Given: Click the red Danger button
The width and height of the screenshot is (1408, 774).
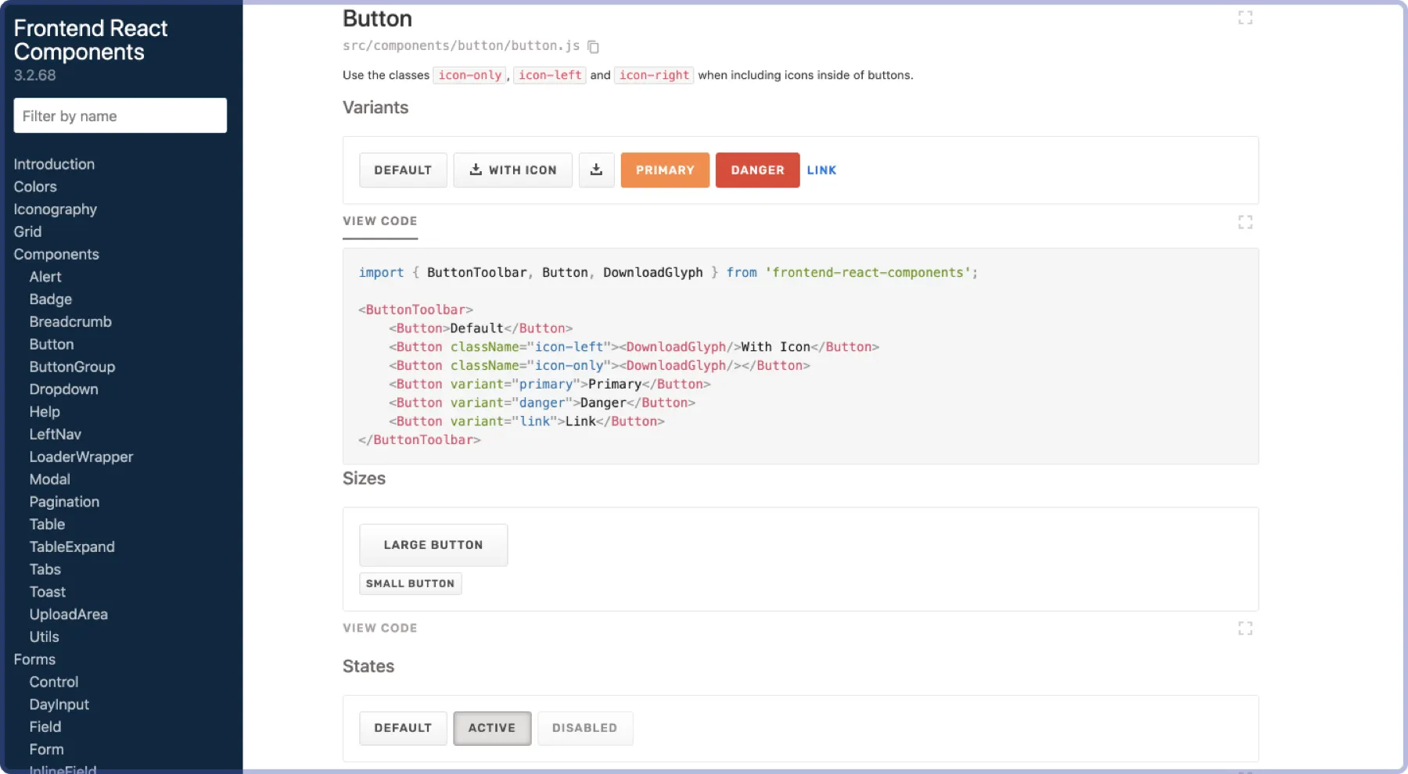Looking at the screenshot, I should (757, 170).
